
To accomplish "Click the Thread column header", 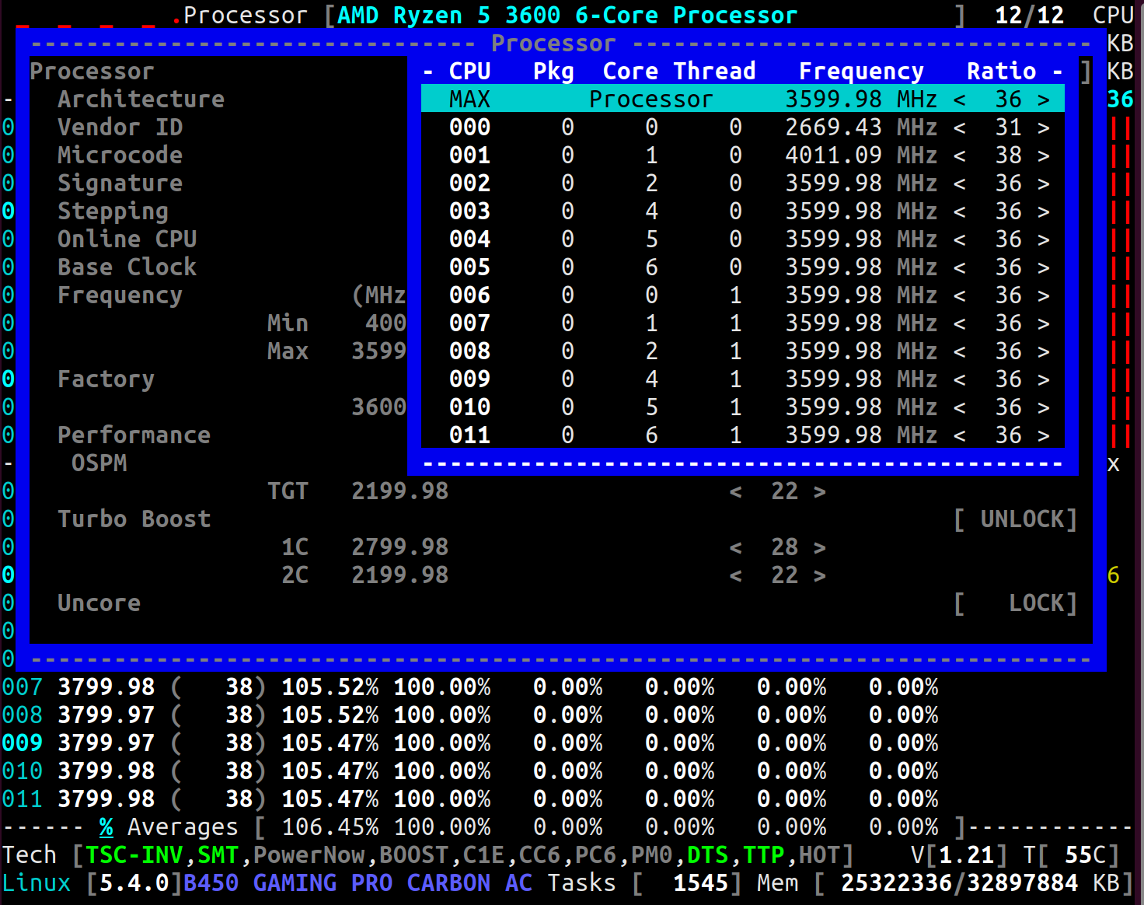I will coord(714,71).
